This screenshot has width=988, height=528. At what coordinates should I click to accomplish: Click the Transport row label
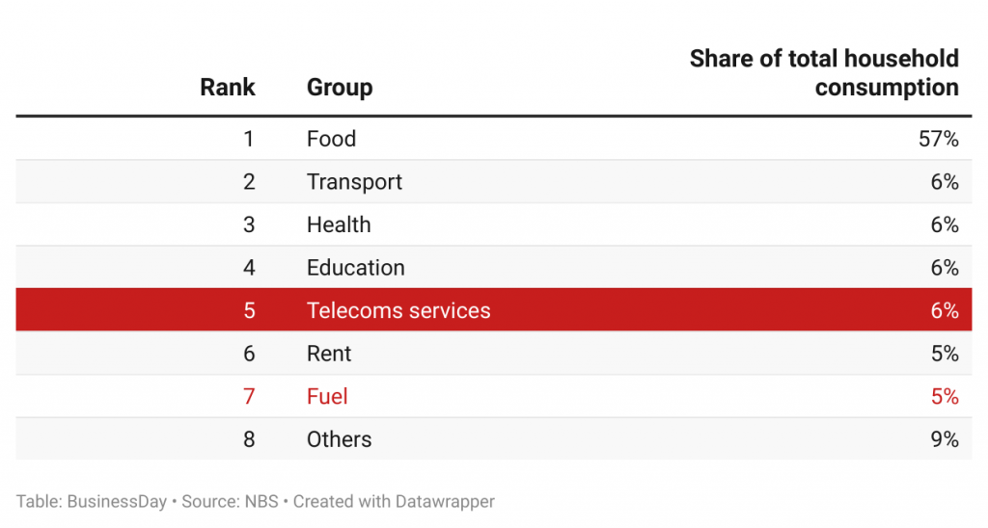point(354,182)
